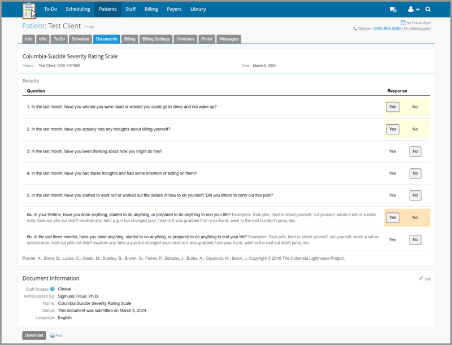The width and height of the screenshot is (452, 345).
Task: Click the mobile number (909) 909-9090
Action: (387, 28)
